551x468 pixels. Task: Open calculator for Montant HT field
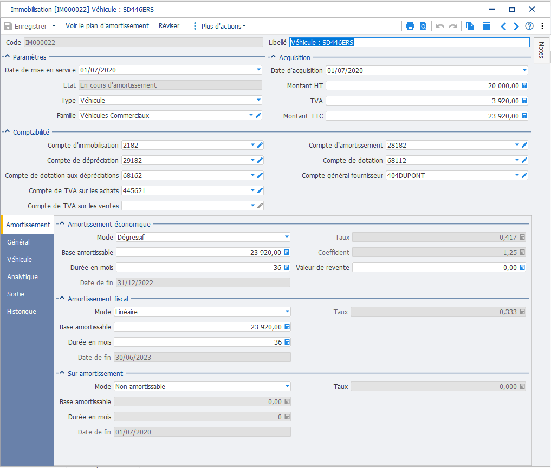coord(524,86)
